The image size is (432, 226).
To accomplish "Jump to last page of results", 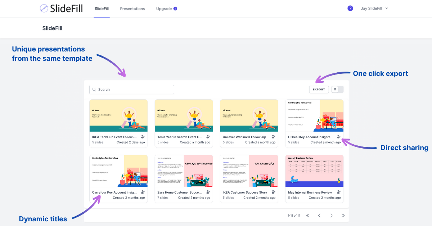I will click(x=343, y=216).
